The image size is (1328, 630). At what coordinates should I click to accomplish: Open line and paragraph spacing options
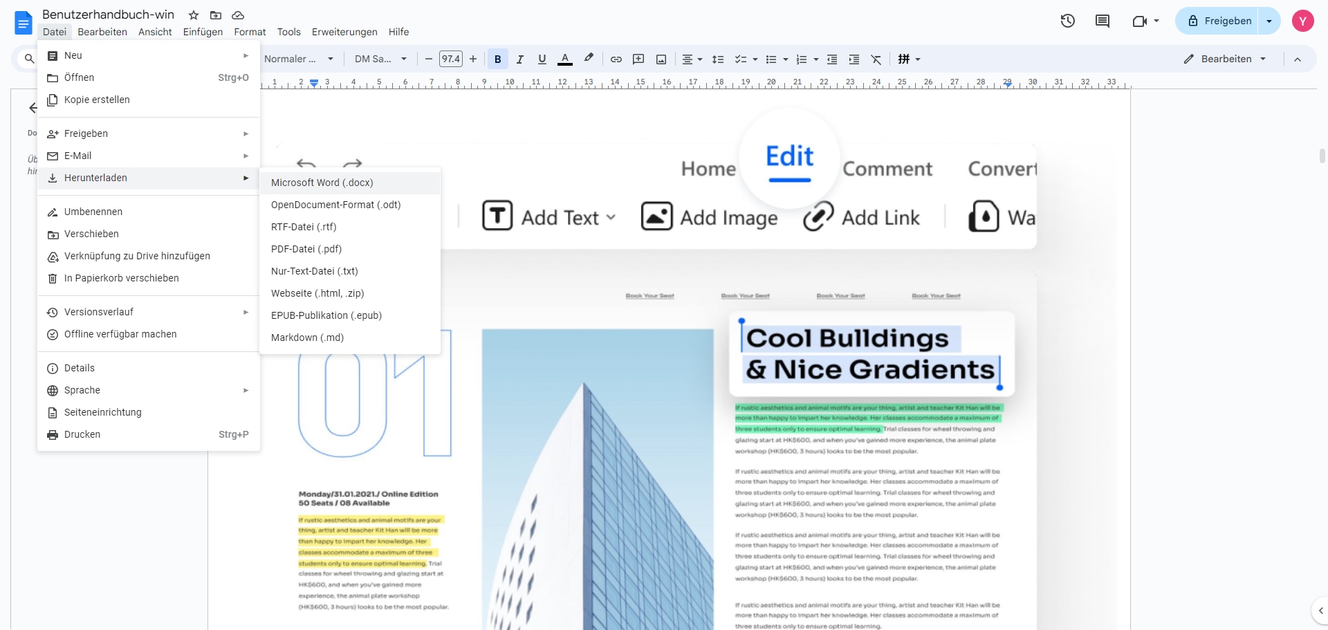(718, 59)
